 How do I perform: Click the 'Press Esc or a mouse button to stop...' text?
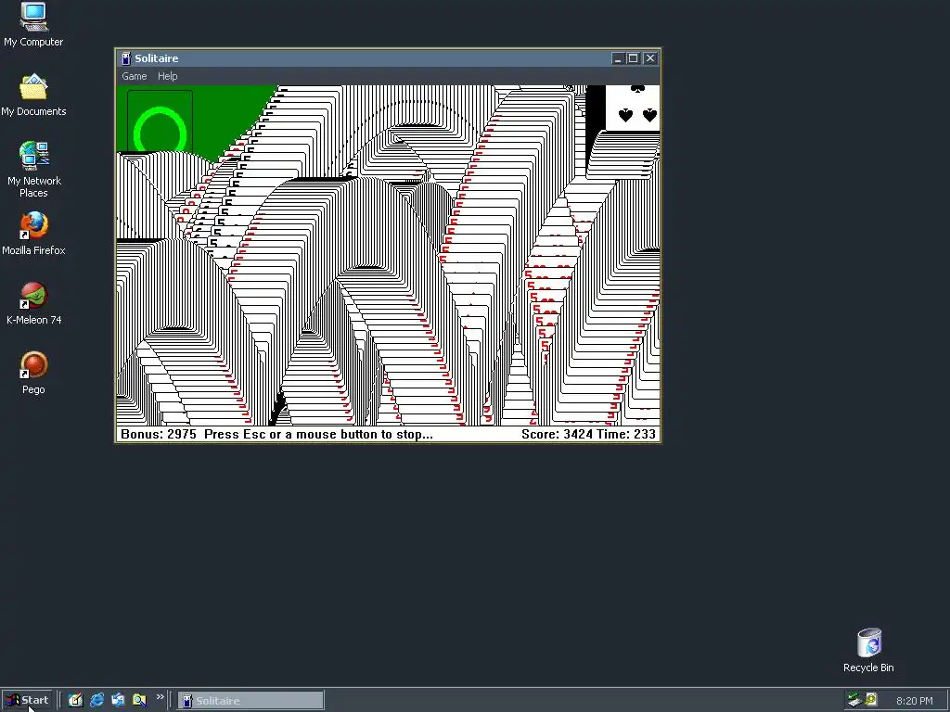pos(319,434)
